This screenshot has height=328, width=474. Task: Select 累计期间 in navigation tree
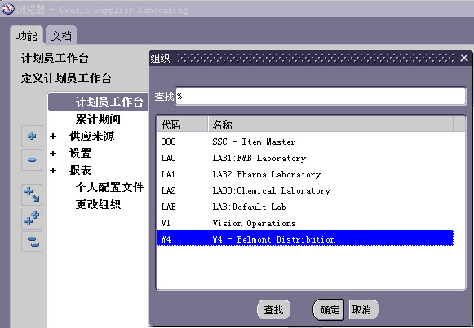(x=98, y=119)
